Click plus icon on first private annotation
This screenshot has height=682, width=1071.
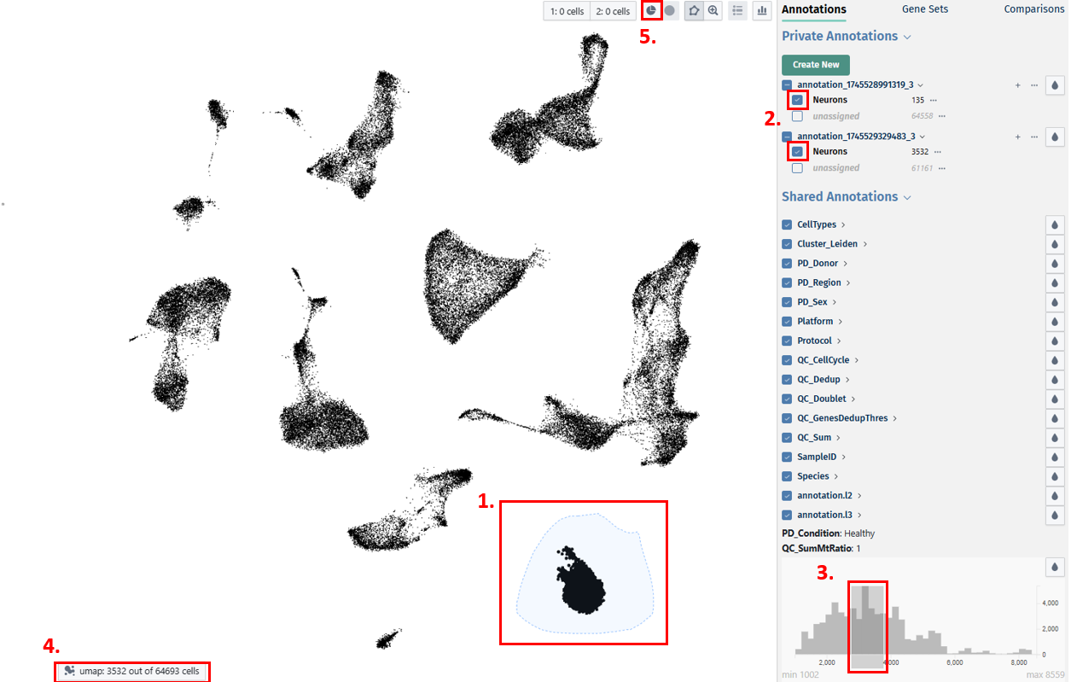pos(1017,85)
